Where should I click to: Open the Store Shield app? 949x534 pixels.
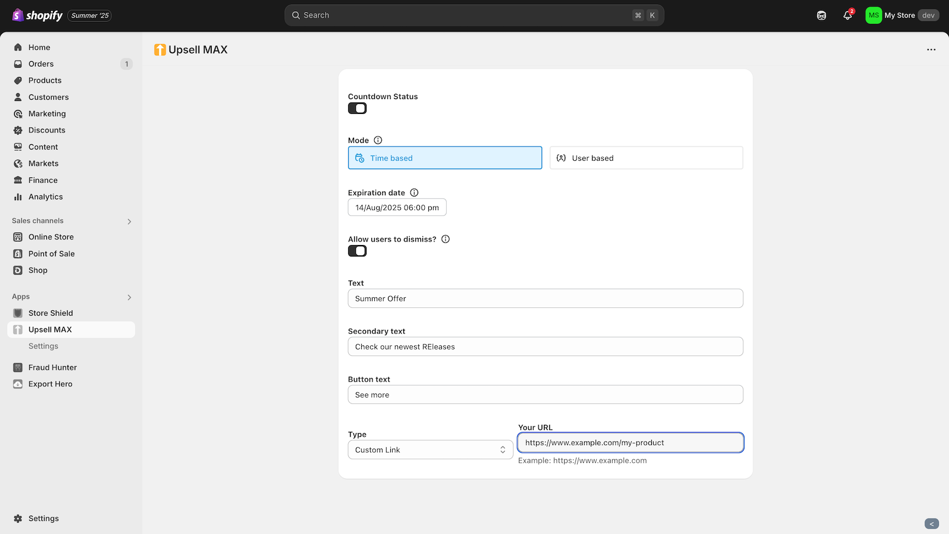pyautogui.click(x=50, y=313)
